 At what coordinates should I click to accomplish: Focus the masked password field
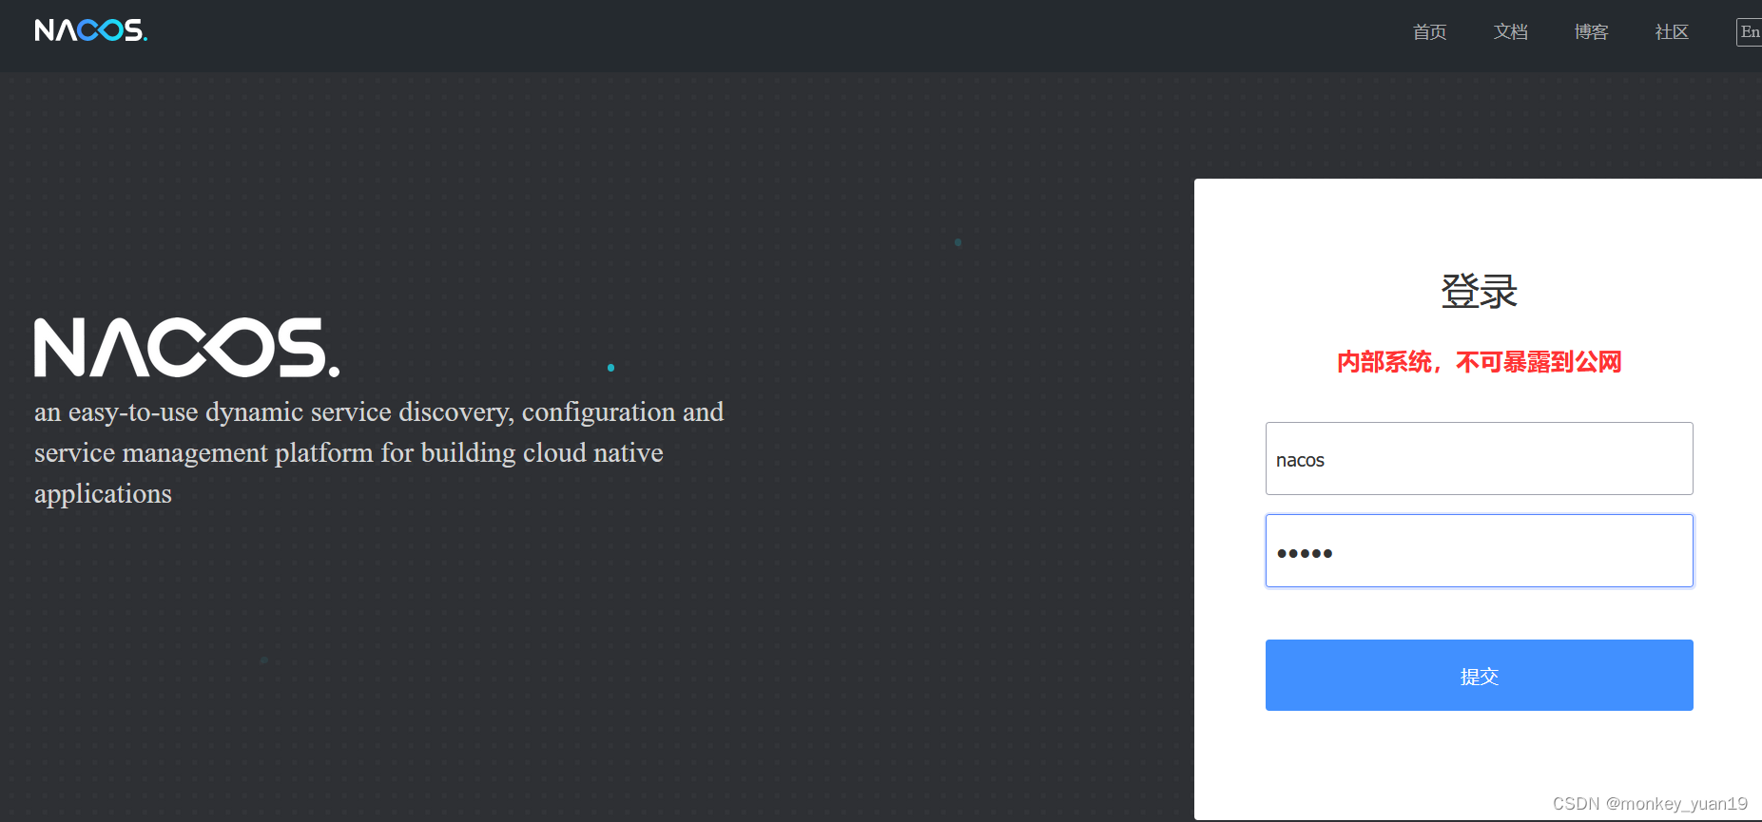(1479, 551)
